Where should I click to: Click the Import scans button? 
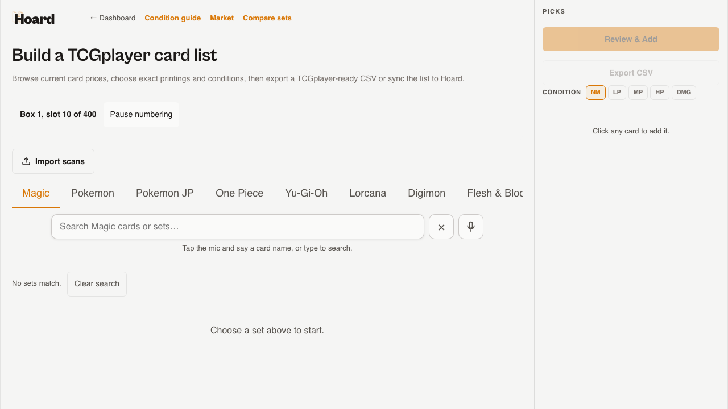coord(53,161)
